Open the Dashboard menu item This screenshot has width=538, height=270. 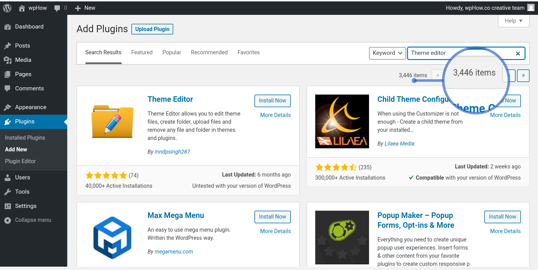pyautogui.click(x=34, y=27)
